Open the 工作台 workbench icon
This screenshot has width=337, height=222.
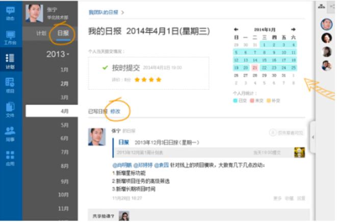(x=10, y=38)
